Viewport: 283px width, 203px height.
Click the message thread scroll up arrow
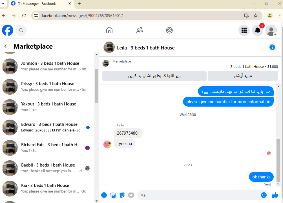pyautogui.click(x=278, y=87)
